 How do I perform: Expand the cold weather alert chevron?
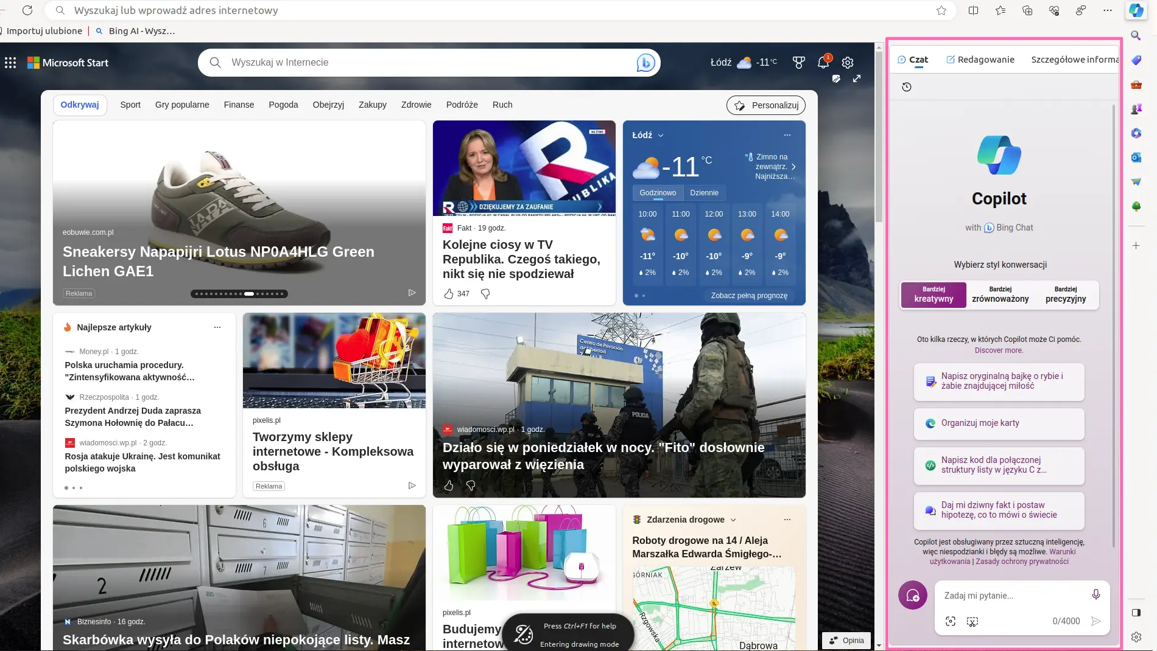(x=793, y=167)
